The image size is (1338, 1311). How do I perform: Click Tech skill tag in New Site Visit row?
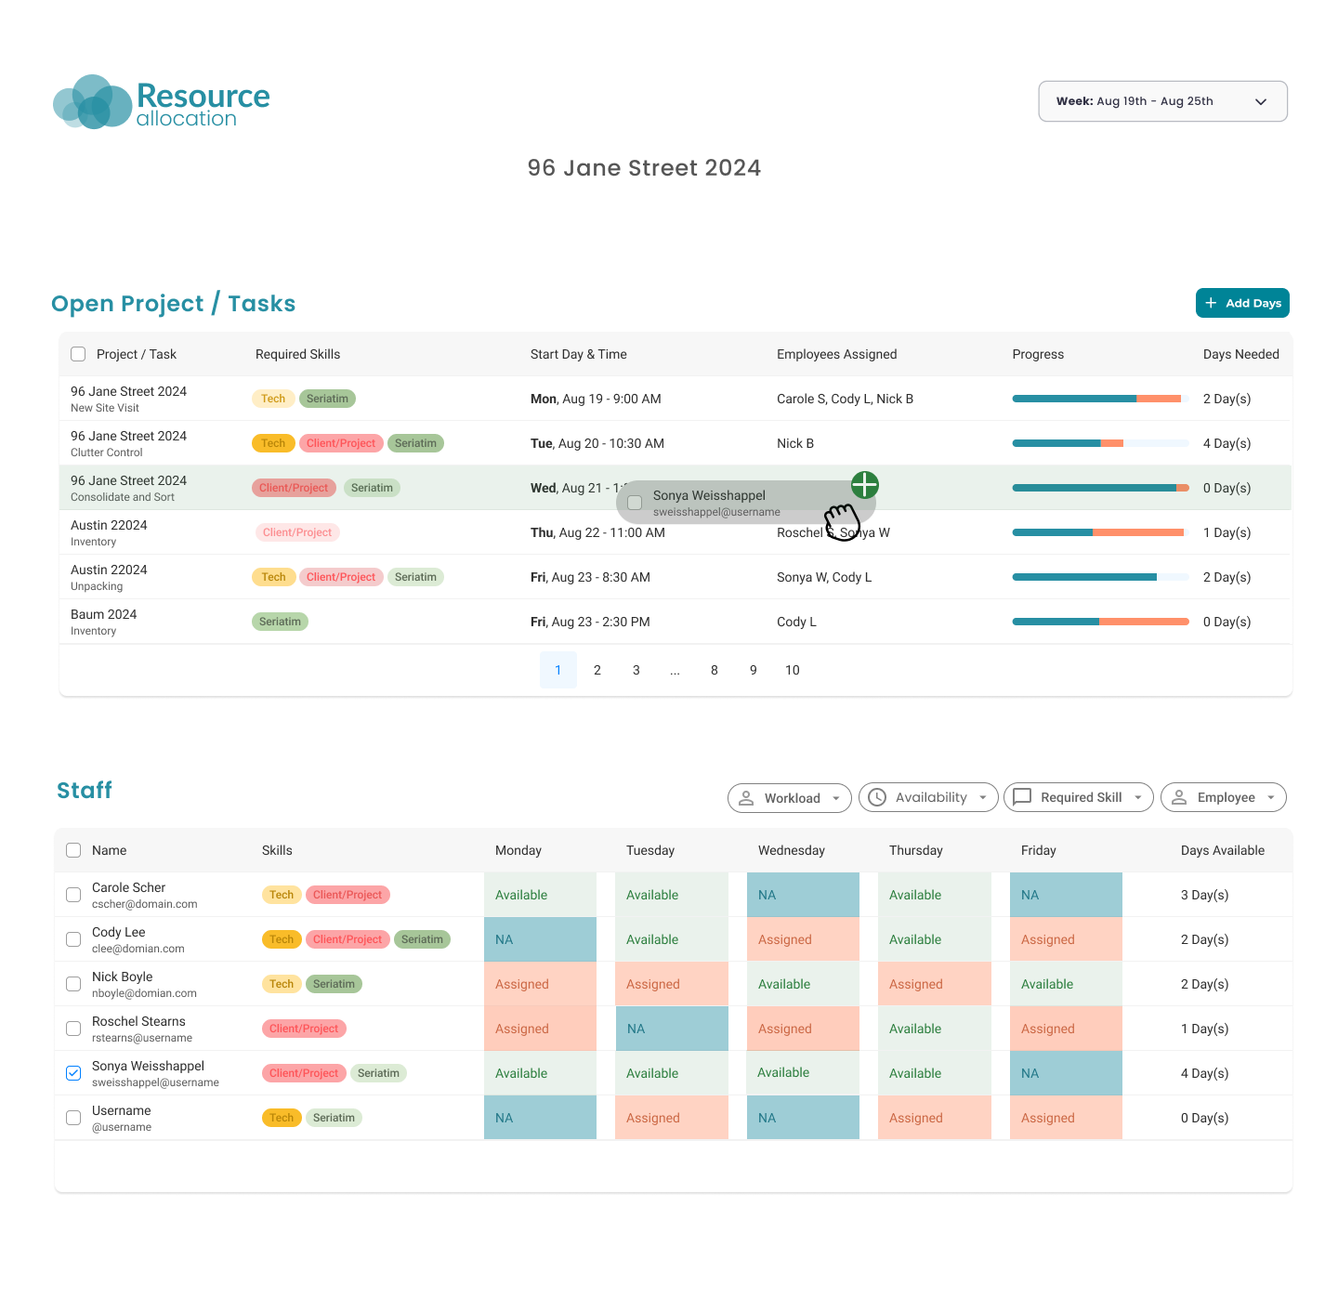pyautogui.click(x=273, y=399)
